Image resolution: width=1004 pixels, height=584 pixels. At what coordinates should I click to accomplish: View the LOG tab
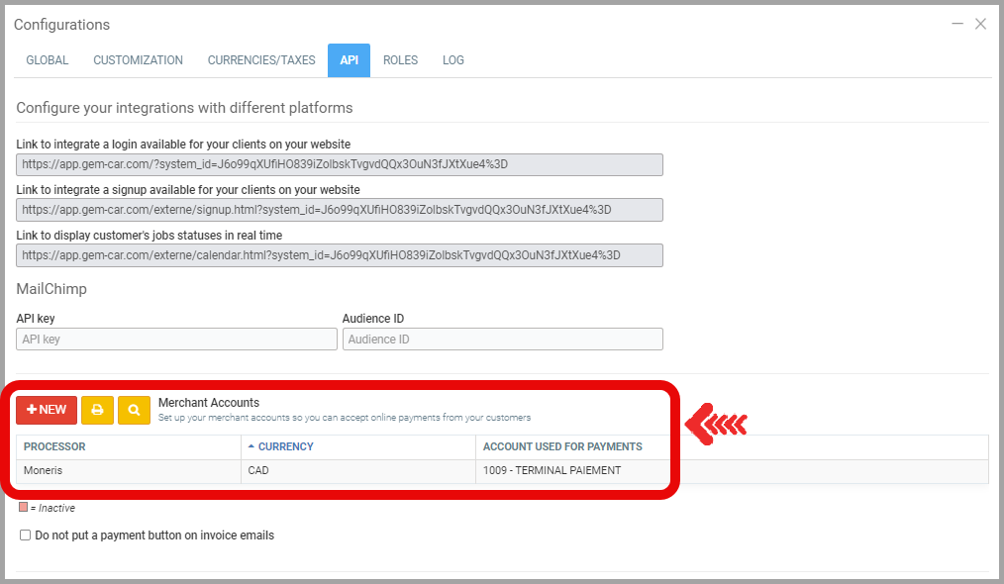(x=453, y=60)
